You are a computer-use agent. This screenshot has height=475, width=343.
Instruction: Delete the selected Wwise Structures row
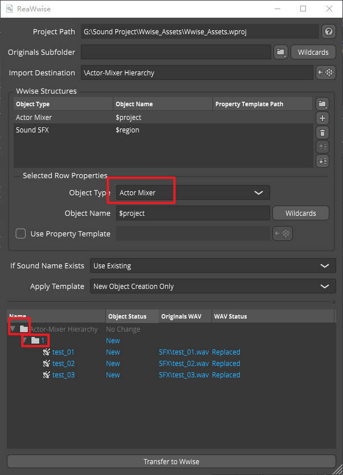click(322, 132)
